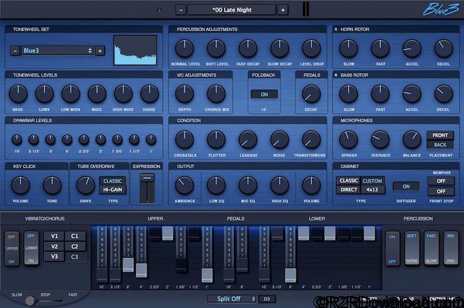Toggle the Foldback 16' ON button
Image resolution: width=464 pixels, height=308 pixels.
(264, 94)
